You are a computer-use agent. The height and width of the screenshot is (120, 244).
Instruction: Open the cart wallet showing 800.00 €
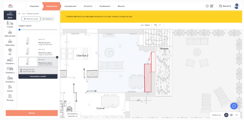click(x=225, y=6)
